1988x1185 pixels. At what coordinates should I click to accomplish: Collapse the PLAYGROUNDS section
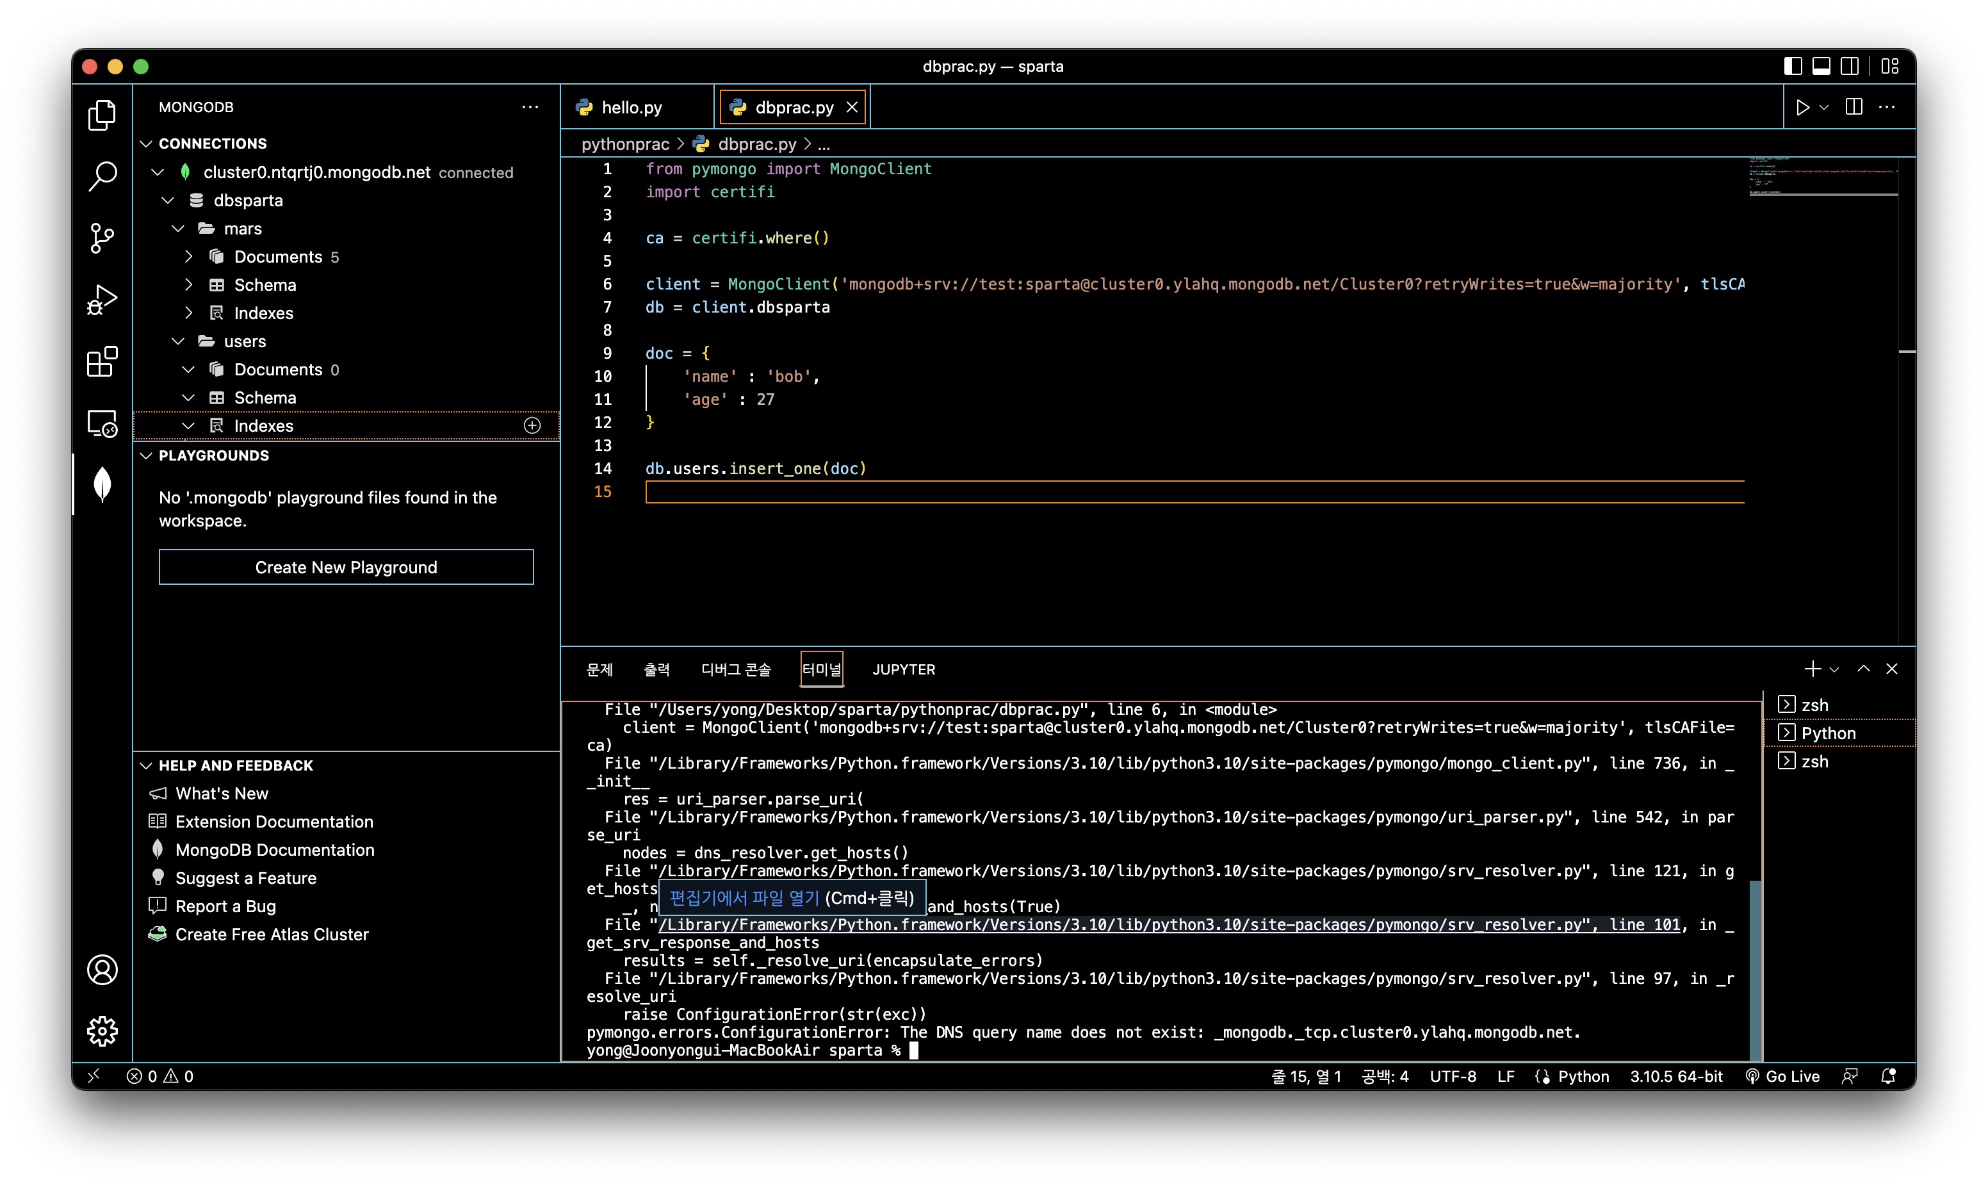click(x=146, y=456)
